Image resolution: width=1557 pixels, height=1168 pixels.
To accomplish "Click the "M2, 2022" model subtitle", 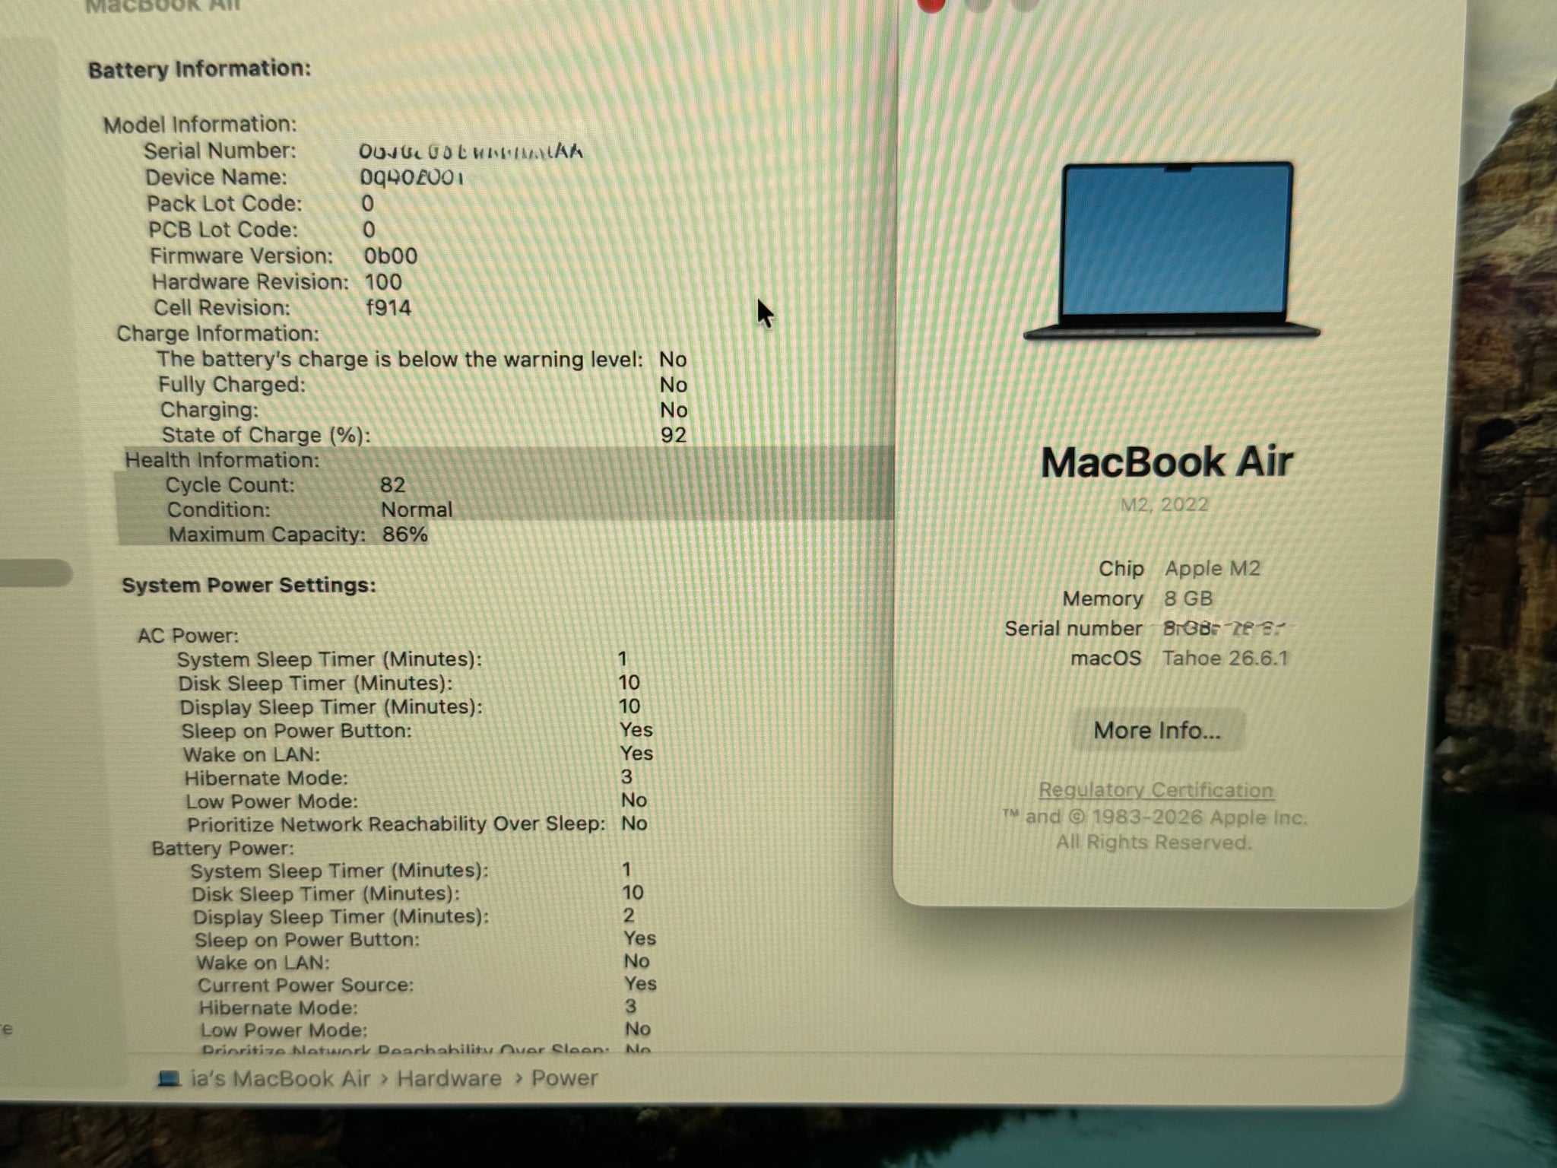I will tap(1165, 504).
